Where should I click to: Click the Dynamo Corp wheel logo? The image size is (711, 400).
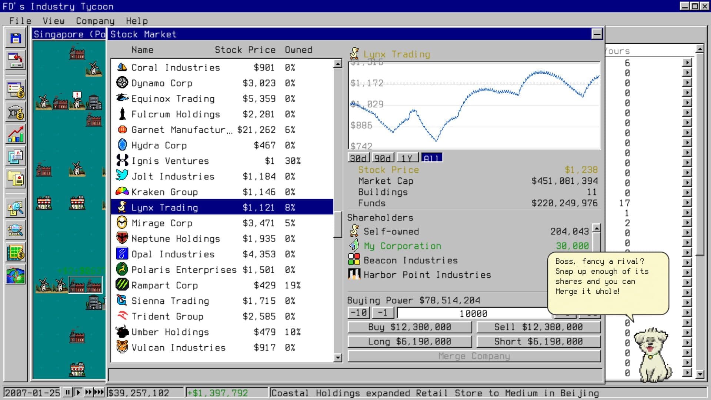(x=122, y=83)
